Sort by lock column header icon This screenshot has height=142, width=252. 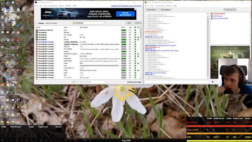(138, 27)
